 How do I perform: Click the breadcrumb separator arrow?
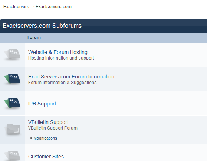33,7
